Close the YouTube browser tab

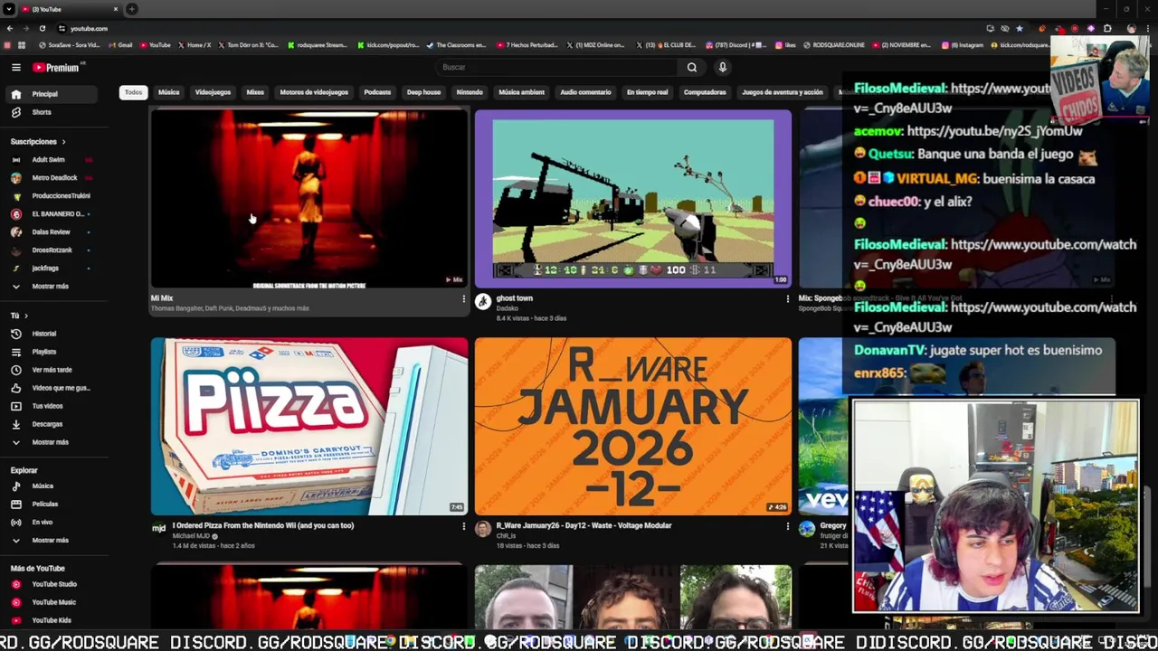tap(115, 9)
